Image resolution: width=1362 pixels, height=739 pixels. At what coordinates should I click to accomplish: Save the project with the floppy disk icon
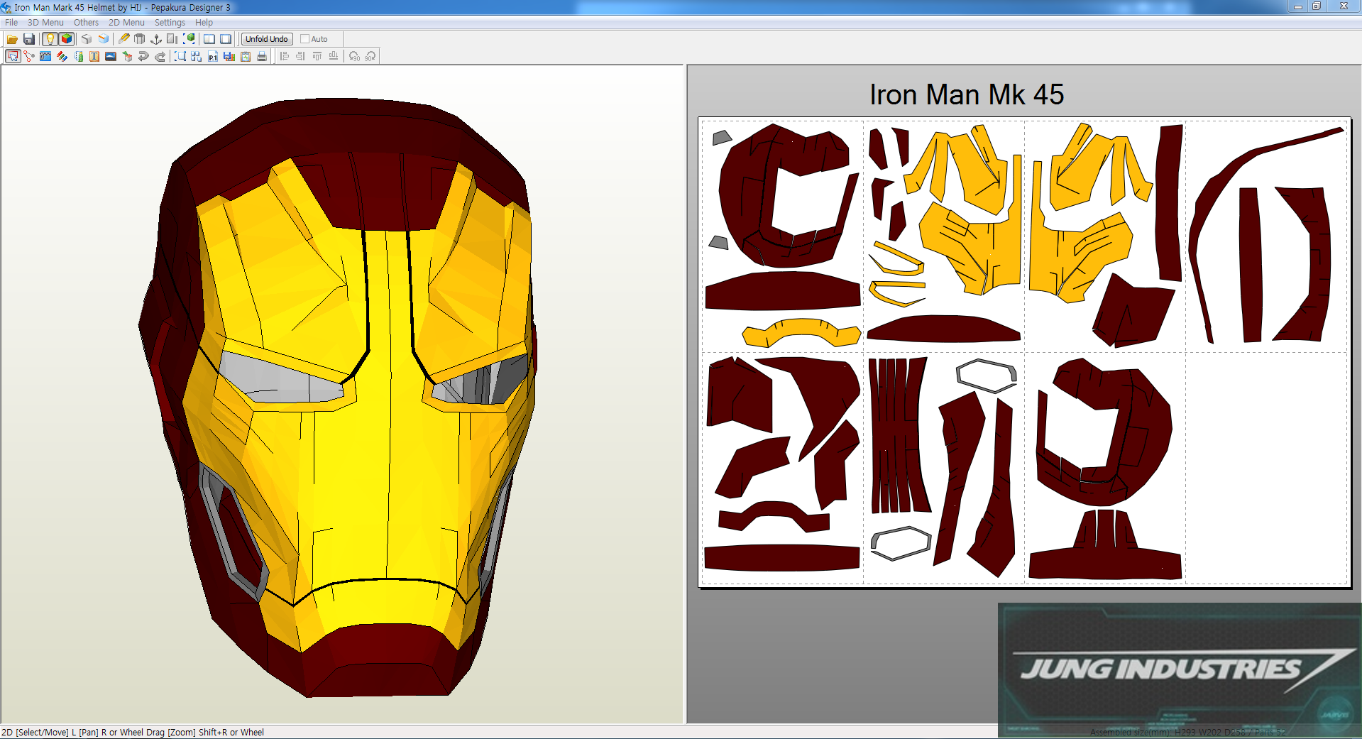[29, 39]
